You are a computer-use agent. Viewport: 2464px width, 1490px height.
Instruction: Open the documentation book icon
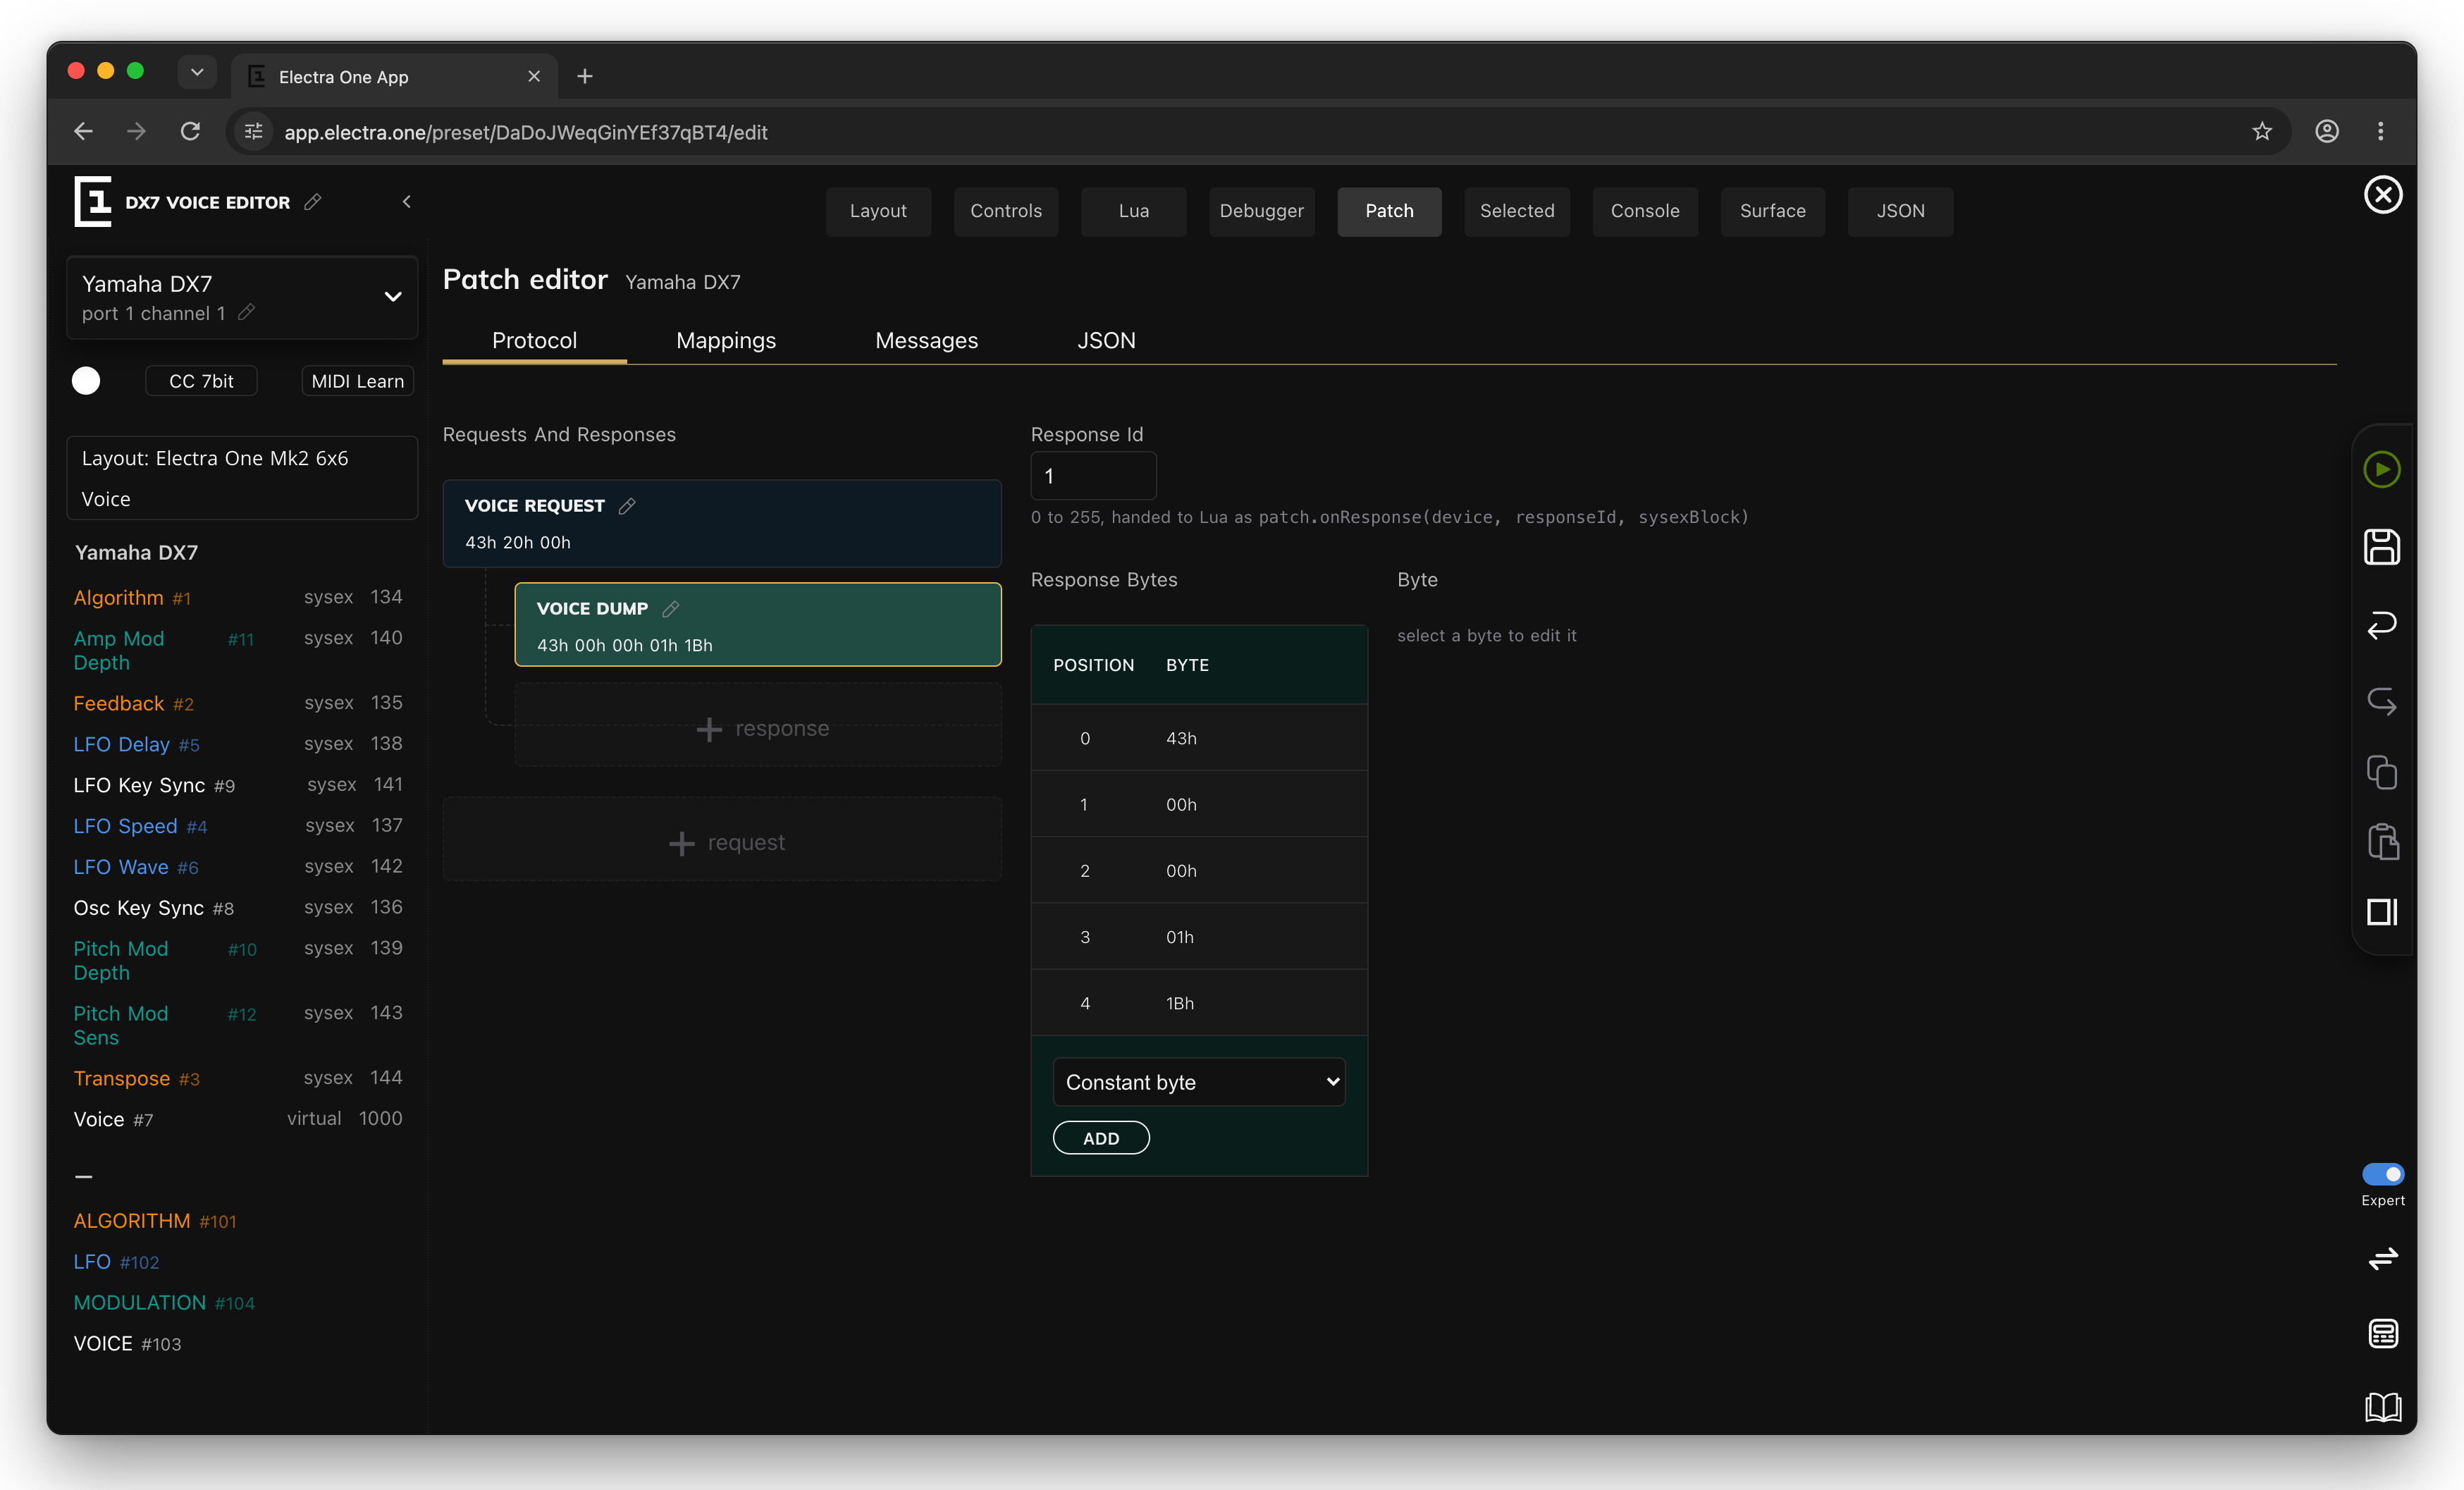pos(2383,1407)
